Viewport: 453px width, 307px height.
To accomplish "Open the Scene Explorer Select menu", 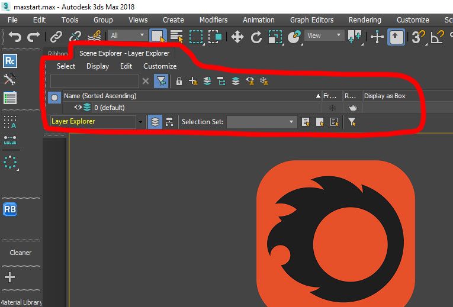I will (66, 66).
